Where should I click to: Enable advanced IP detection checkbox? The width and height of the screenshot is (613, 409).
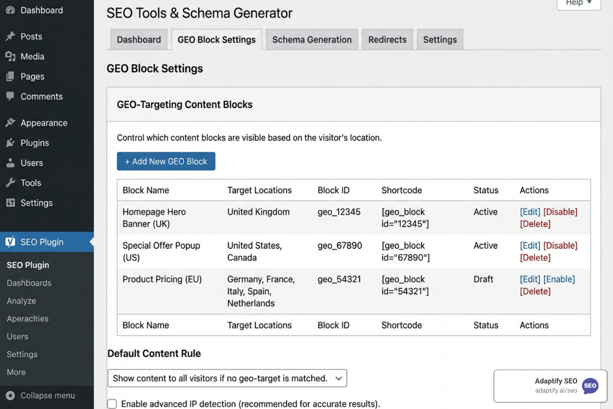tap(112, 404)
